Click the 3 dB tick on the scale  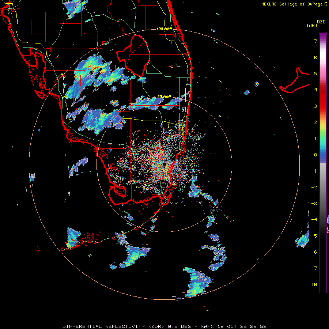click(315, 106)
